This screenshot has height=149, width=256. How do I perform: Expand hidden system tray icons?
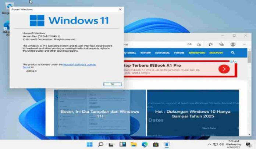click(209, 144)
